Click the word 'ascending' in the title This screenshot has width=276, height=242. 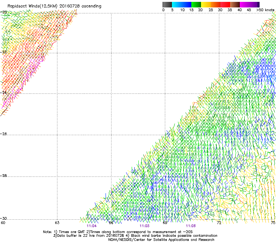tap(91, 6)
